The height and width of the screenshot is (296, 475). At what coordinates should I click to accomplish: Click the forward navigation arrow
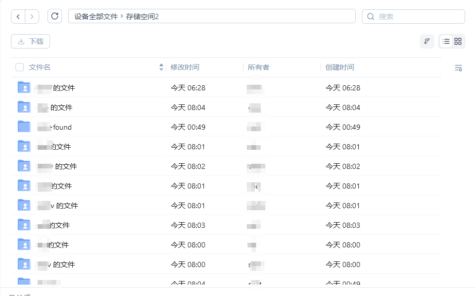tap(32, 17)
